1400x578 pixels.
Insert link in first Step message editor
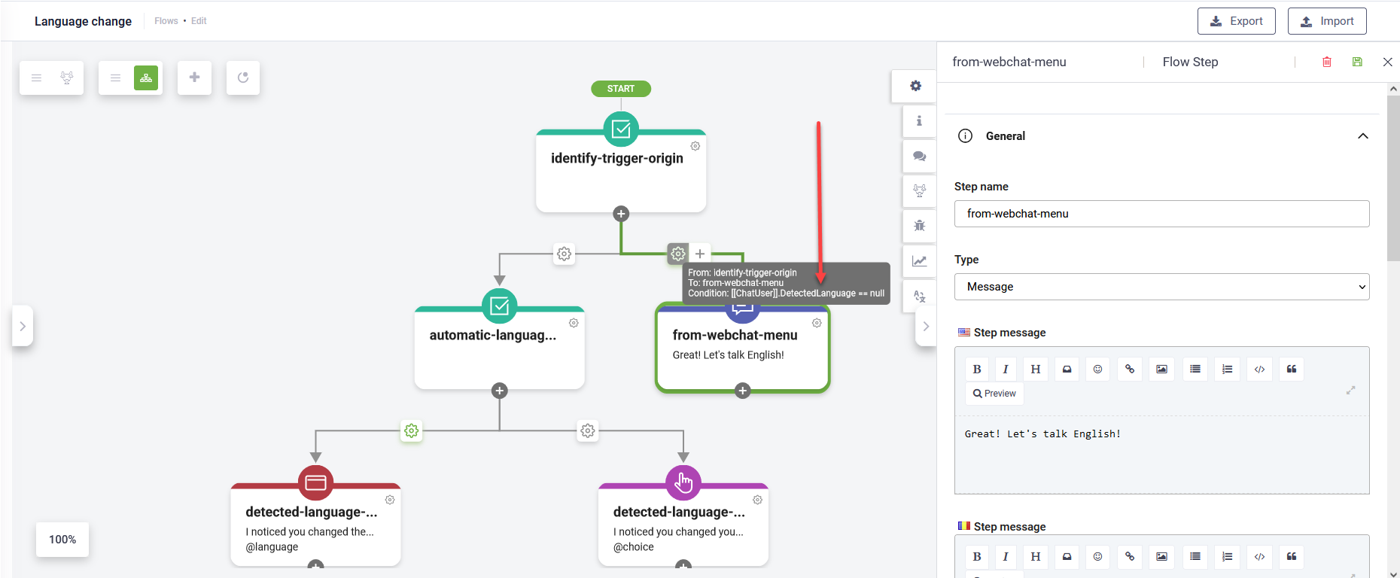coord(1130,369)
